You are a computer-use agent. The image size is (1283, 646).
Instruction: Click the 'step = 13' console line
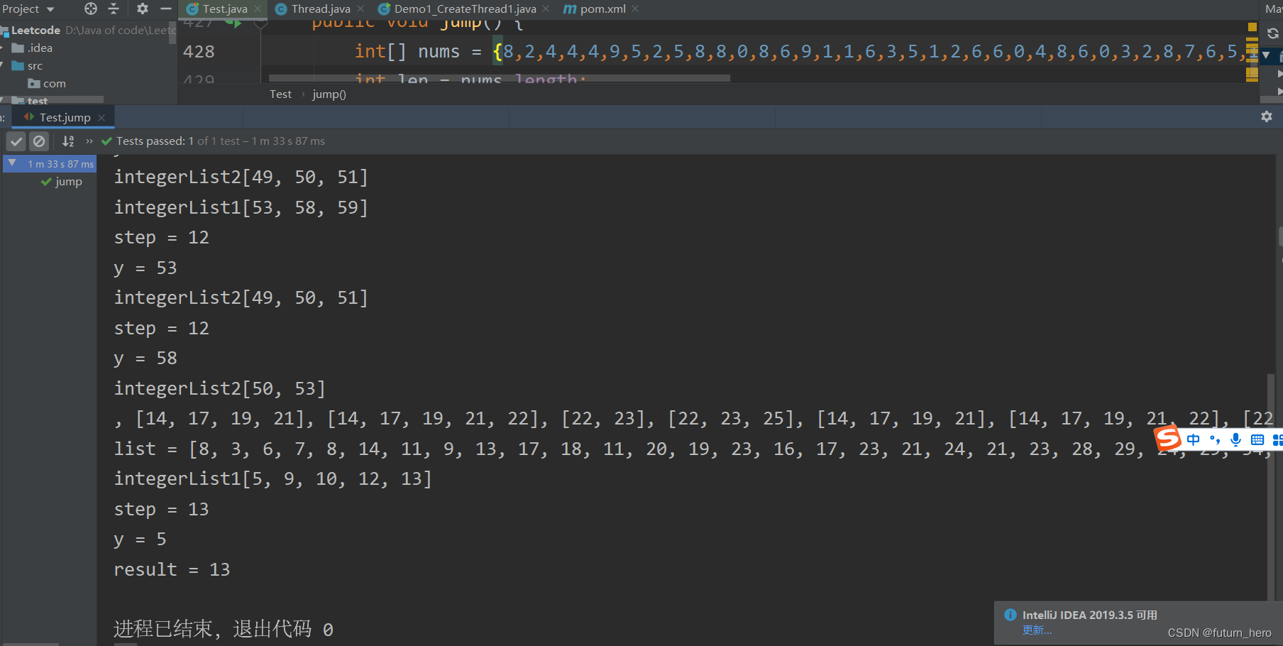[x=161, y=510]
